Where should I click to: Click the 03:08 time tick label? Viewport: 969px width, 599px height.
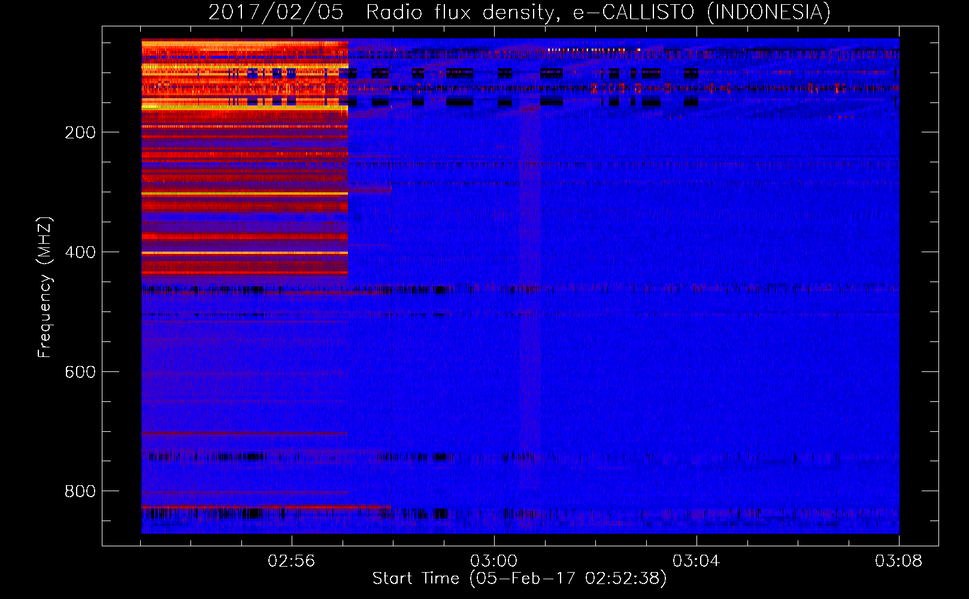click(899, 561)
